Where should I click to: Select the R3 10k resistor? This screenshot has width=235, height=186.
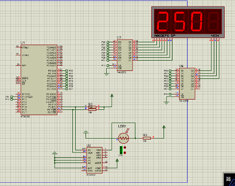click(x=147, y=138)
